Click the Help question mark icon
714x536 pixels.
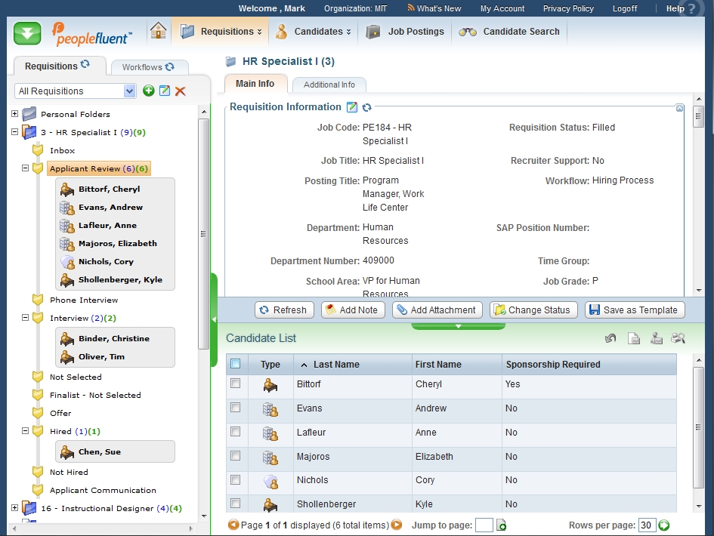(x=692, y=9)
